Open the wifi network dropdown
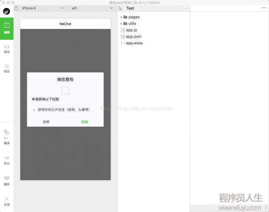Image resolution: width=269 pixels, height=212 pixels. pyautogui.click(x=92, y=8)
